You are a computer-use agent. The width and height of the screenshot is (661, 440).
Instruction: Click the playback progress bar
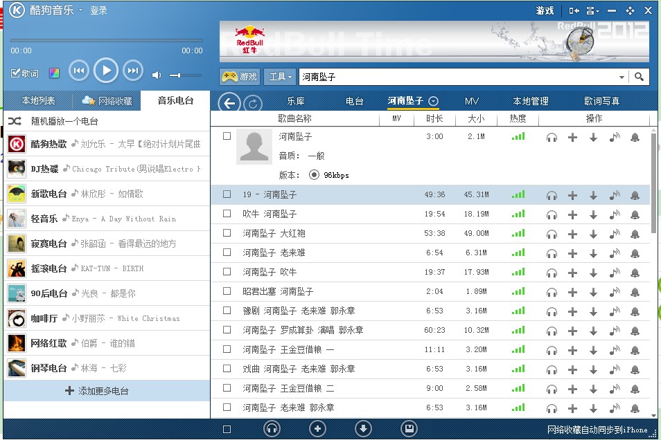click(107, 40)
